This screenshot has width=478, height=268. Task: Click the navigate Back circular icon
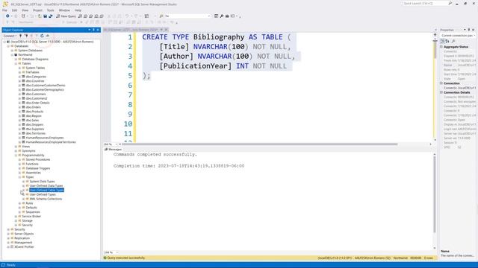(7, 16)
